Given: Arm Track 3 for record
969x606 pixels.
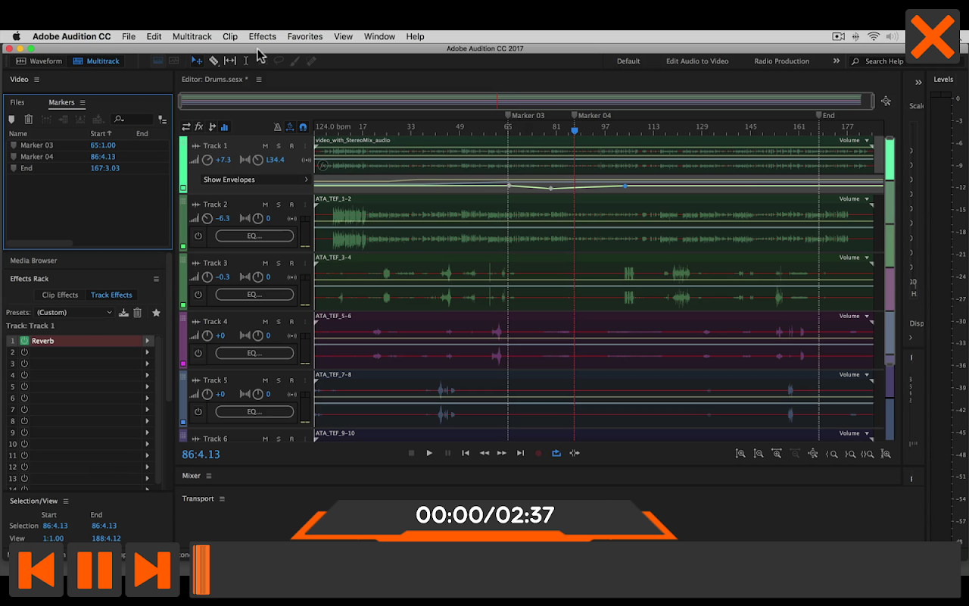Looking at the screenshot, I should (x=291, y=263).
